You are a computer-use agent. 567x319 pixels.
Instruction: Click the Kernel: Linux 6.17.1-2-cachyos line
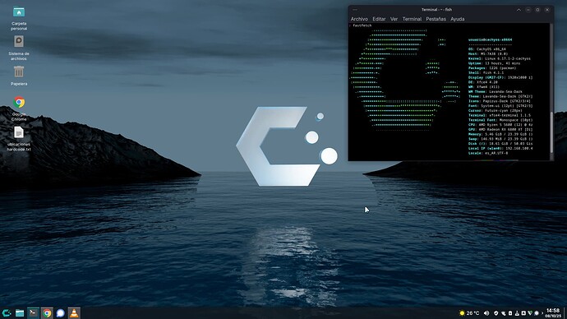point(500,58)
